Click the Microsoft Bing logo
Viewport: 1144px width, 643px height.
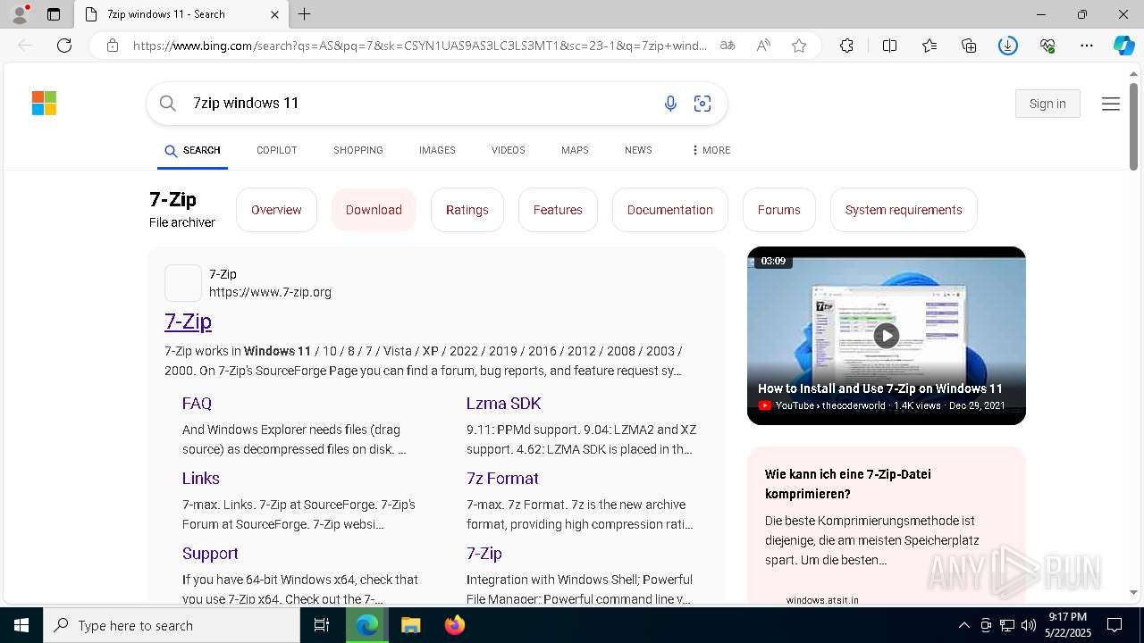coord(44,104)
